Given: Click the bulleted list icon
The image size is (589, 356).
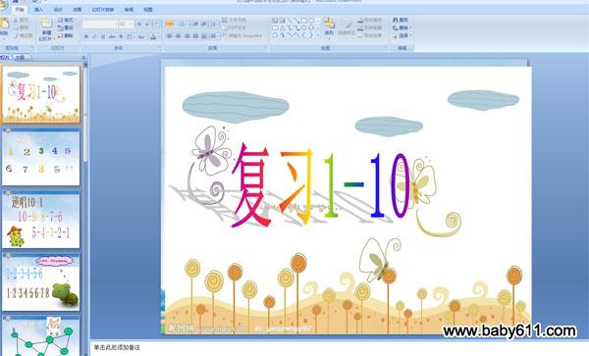Looking at the screenshot, I should (x=170, y=24).
